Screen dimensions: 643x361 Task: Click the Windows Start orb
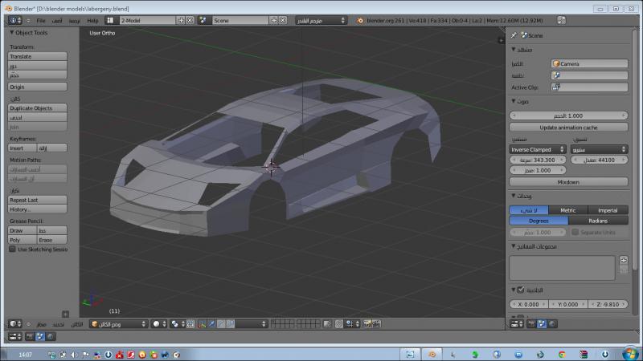click(x=630, y=354)
